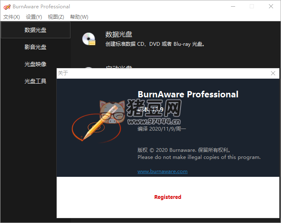Image resolution: width=281 pixels, height=223 pixels.
Task: Click the red Registered status text
Action: pyautogui.click(x=168, y=197)
